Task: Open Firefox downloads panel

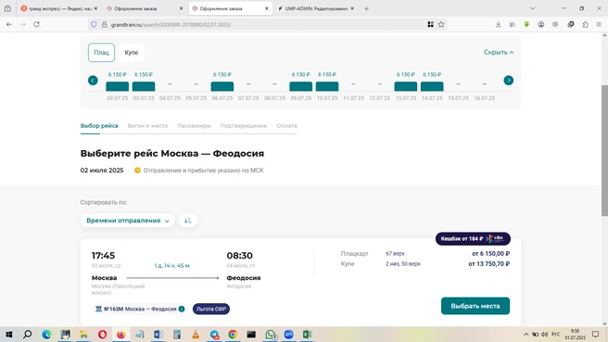Action: (499, 24)
